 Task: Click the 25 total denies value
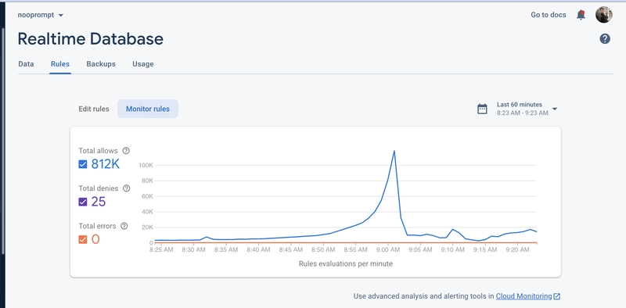[99, 202]
